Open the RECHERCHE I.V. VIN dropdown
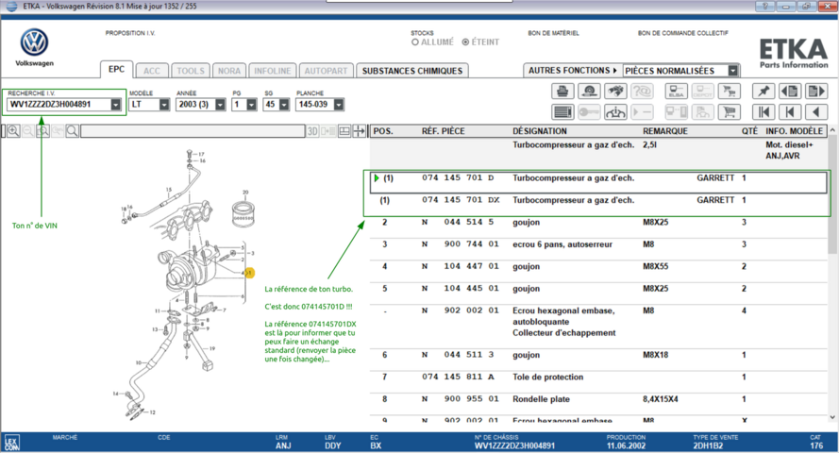The width and height of the screenshot is (839, 453). click(x=115, y=105)
